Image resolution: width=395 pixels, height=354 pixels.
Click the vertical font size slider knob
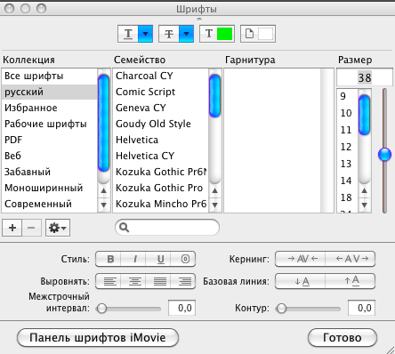point(384,155)
